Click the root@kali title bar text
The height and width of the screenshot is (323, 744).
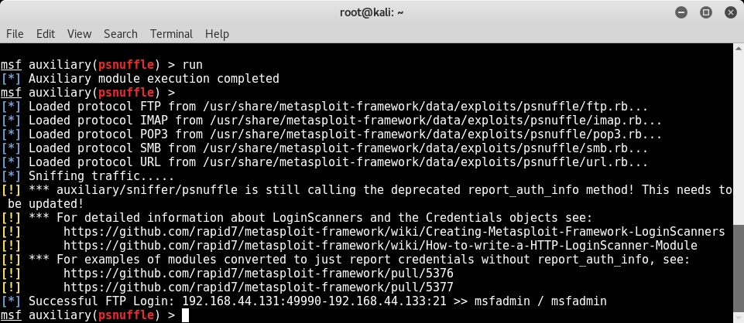372,13
